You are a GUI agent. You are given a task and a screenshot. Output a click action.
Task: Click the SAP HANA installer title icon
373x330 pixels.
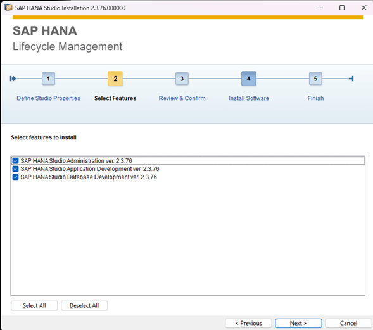(x=8, y=8)
